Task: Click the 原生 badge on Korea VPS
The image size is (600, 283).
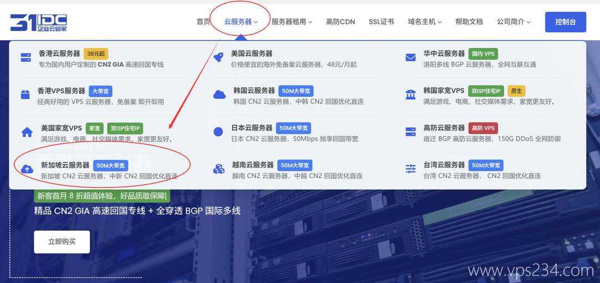Action: (x=517, y=91)
